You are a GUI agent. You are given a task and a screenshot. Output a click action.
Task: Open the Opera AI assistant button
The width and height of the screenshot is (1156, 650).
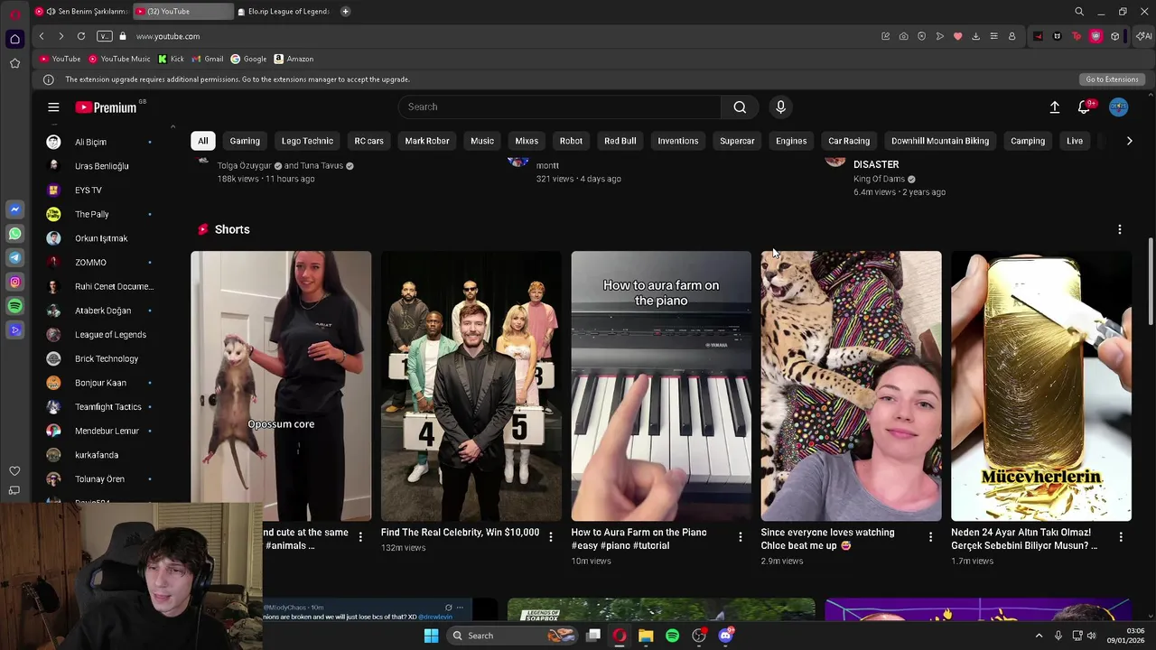pos(1143,36)
